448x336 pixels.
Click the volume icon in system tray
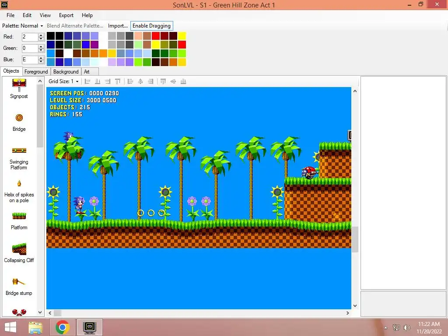407,327
